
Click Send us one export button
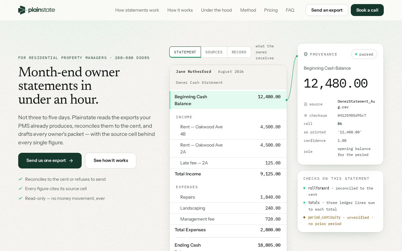pos(50,161)
